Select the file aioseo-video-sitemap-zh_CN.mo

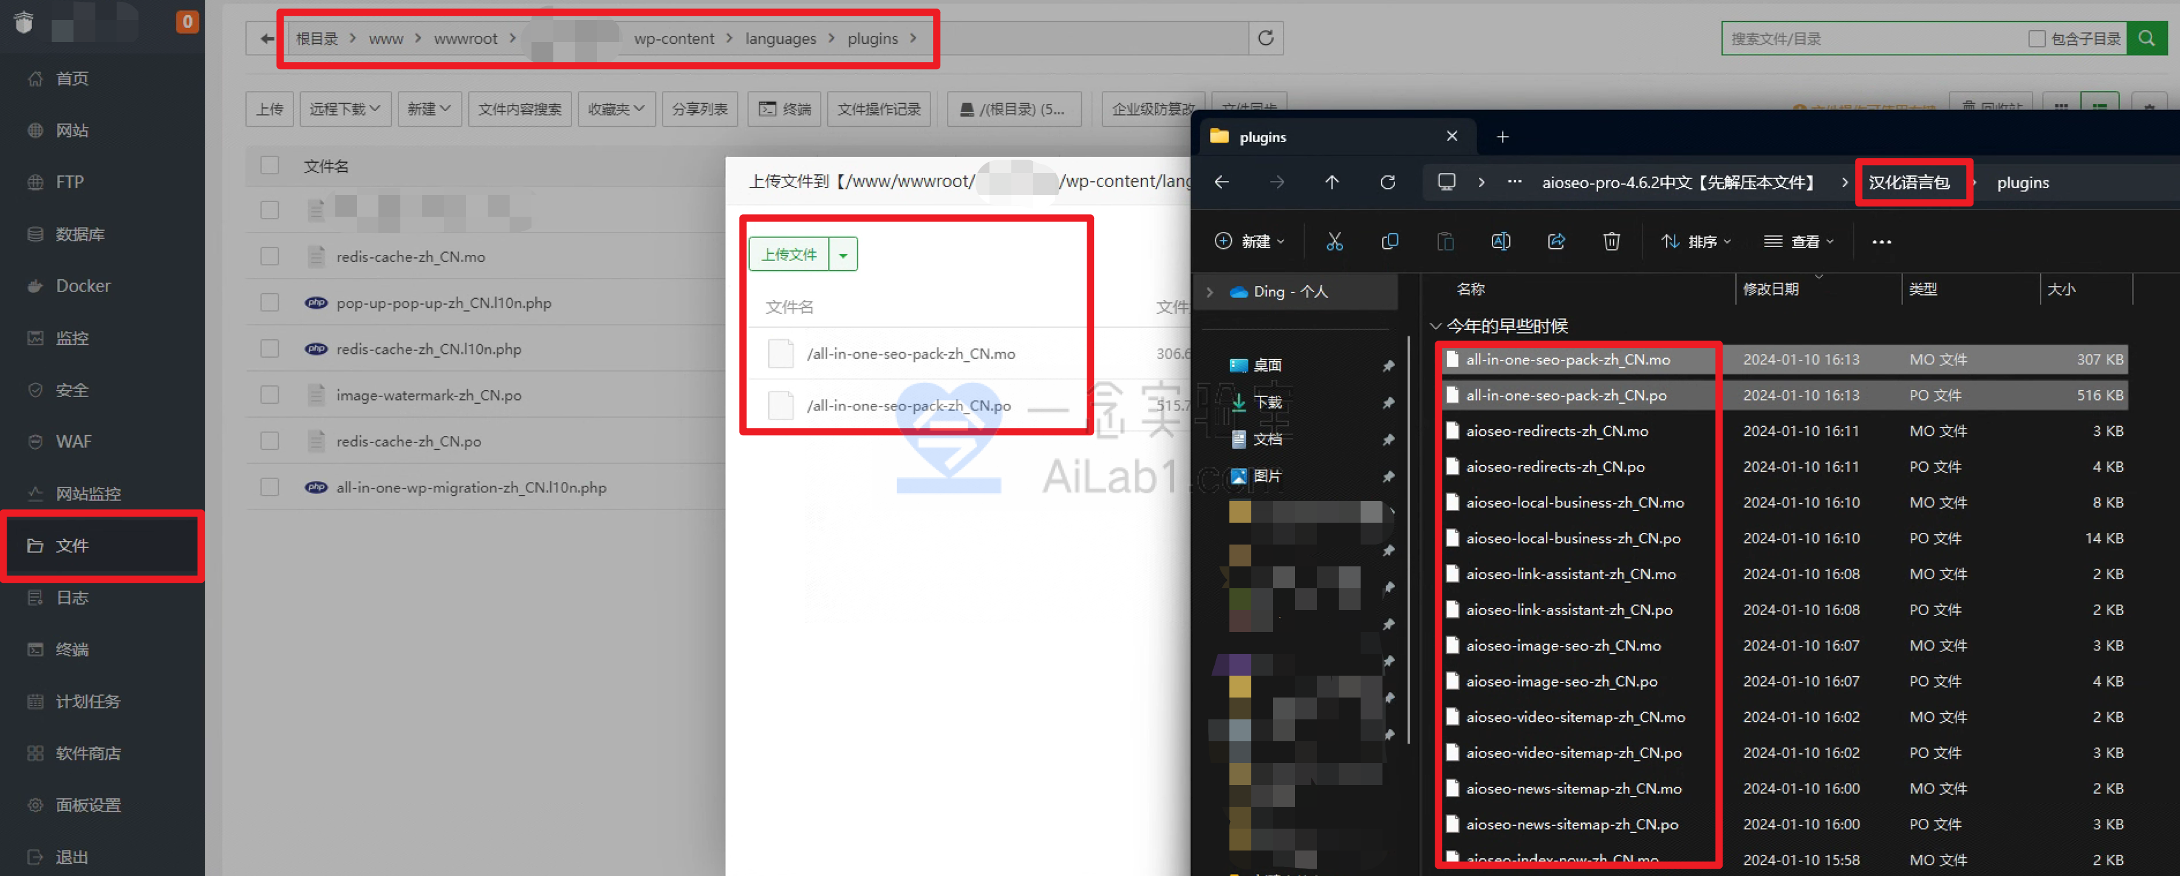click(x=1575, y=717)
